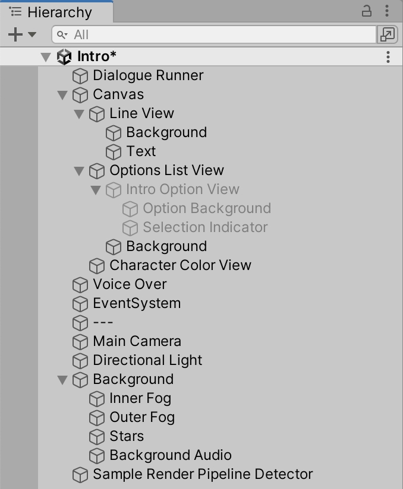This screenshot has width=403, height=489.
Task: Open scene search in new window button
Action: click(x=387, y=34)
